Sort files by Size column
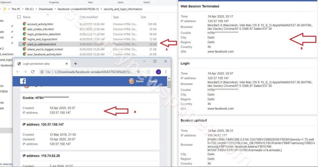The image size is (318, 167). (143, 17)
